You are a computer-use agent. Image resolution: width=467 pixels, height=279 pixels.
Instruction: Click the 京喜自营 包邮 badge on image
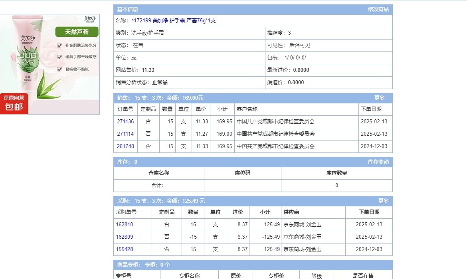[14, 103]
